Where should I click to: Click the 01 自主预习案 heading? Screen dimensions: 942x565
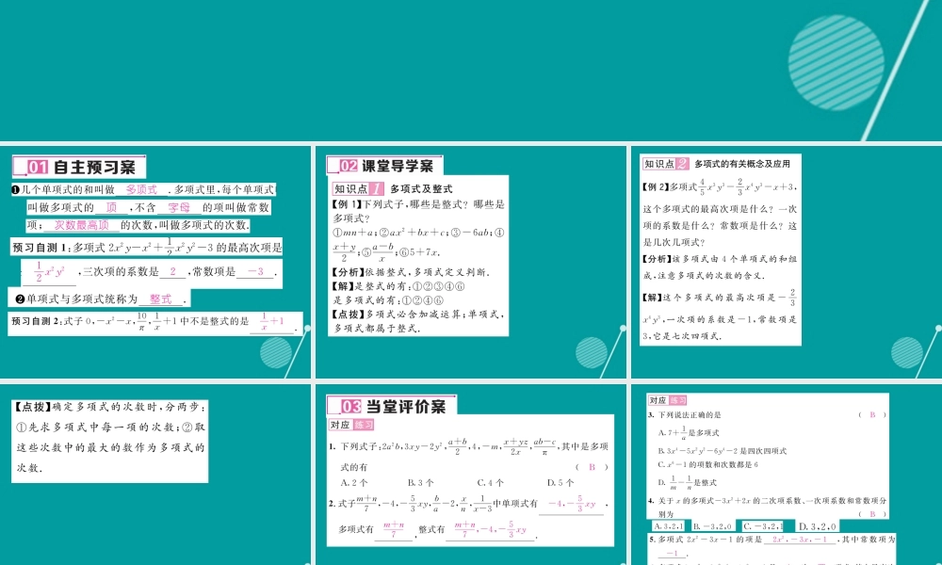pos(79,167)
